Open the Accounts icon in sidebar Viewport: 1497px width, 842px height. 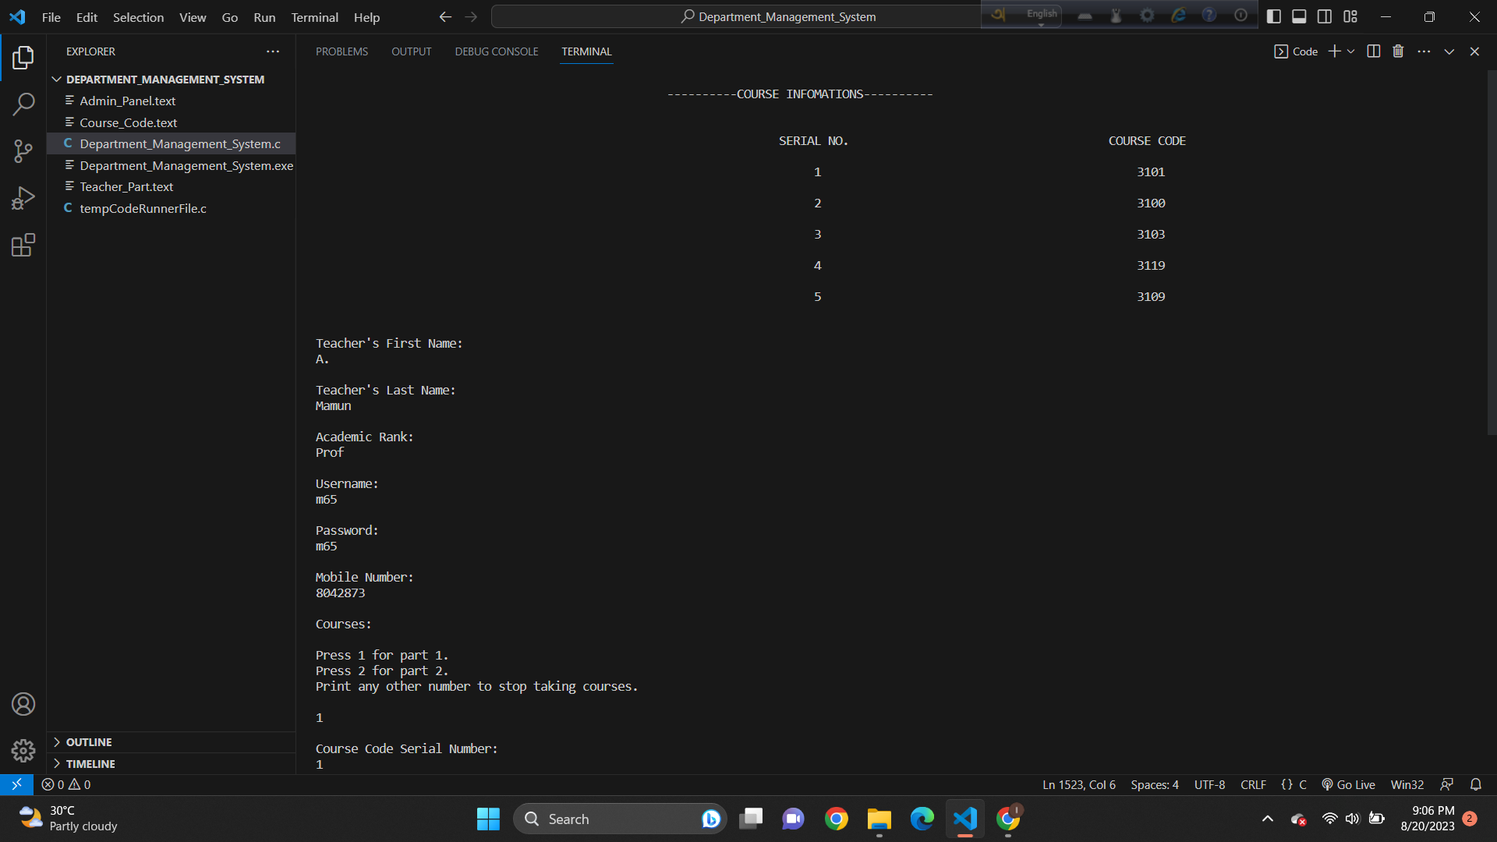pos(23,703)
